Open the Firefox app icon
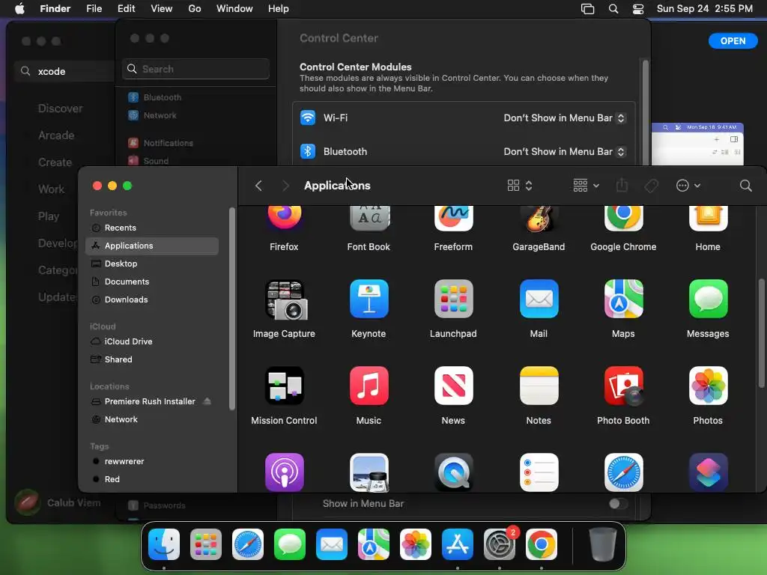This screenshot has height=575, width=767. pyautogui.click(x=284, y=218)
